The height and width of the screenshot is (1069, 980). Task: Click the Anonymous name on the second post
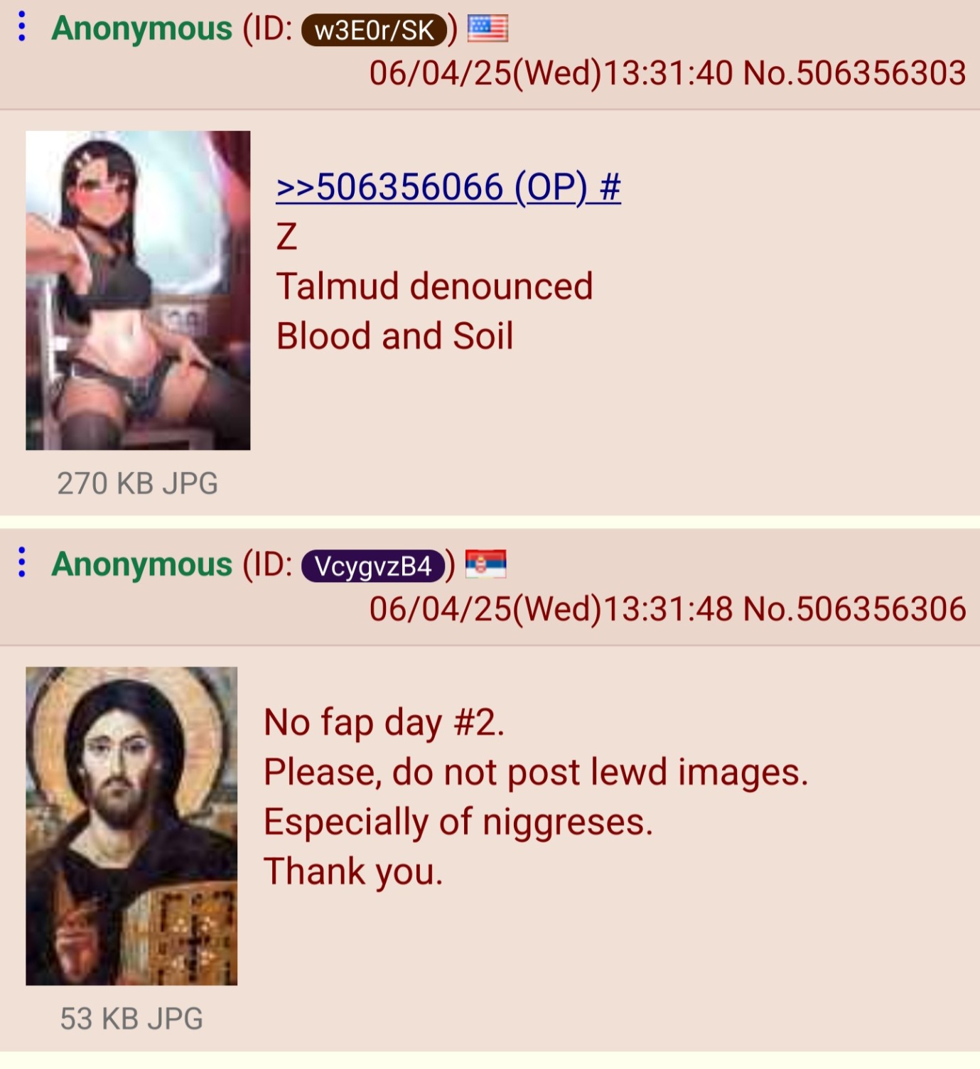click(x=142, y=564)
